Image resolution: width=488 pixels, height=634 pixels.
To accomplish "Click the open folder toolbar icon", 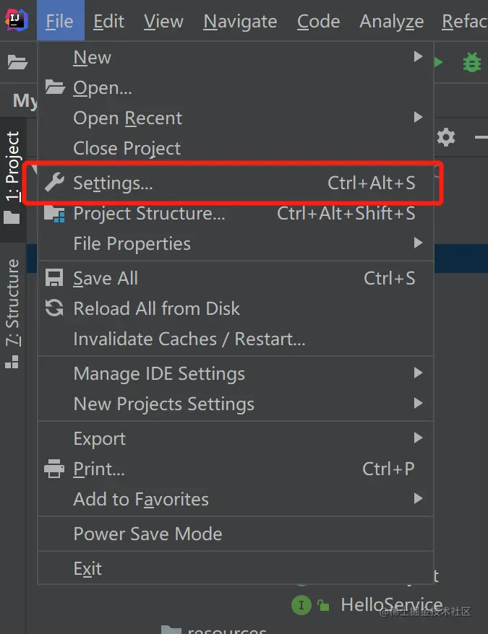I will (17, 63).
